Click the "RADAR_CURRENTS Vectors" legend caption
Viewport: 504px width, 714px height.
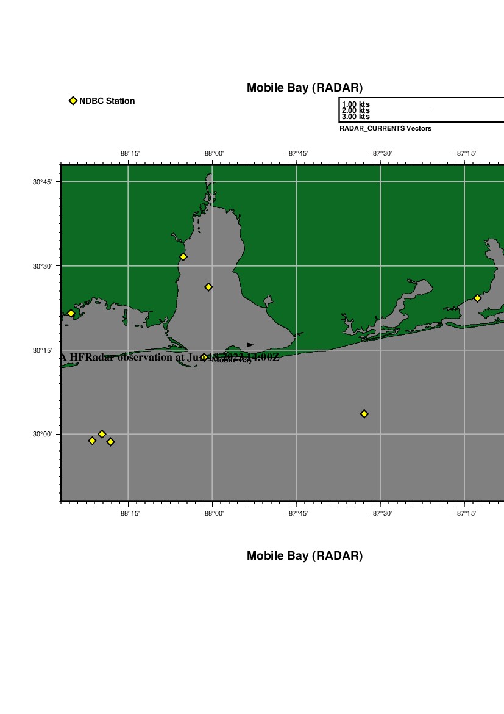[x=385, y=128]
